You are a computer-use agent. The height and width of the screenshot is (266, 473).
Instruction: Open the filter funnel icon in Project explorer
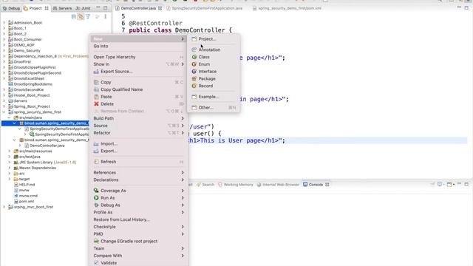pyautogui.click(x=88, y=17)
